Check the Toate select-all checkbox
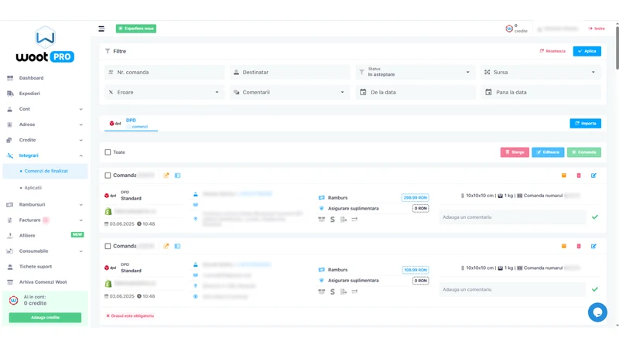The height and width of the screenshot is (348, 619). (x=108, y=152)
